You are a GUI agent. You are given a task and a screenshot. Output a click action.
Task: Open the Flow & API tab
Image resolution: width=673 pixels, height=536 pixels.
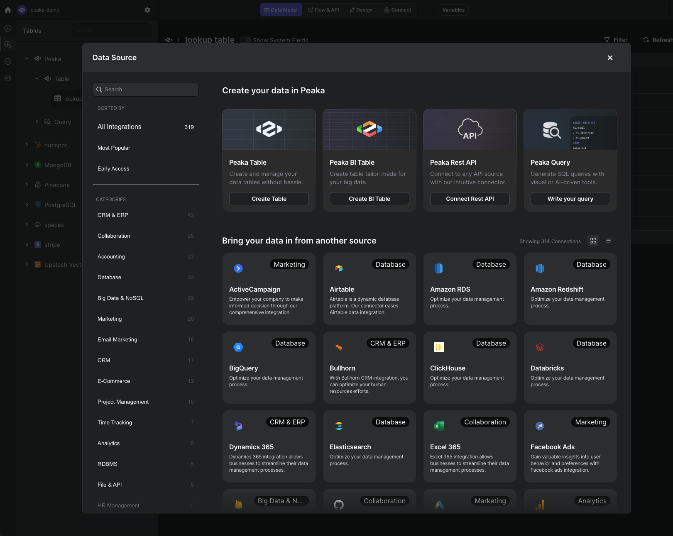[323, 10]
